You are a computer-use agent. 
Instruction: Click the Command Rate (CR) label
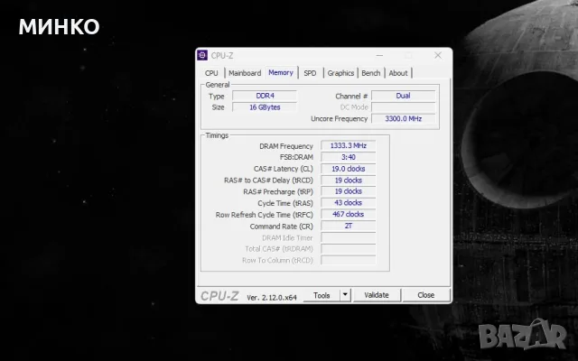point(281,227)
